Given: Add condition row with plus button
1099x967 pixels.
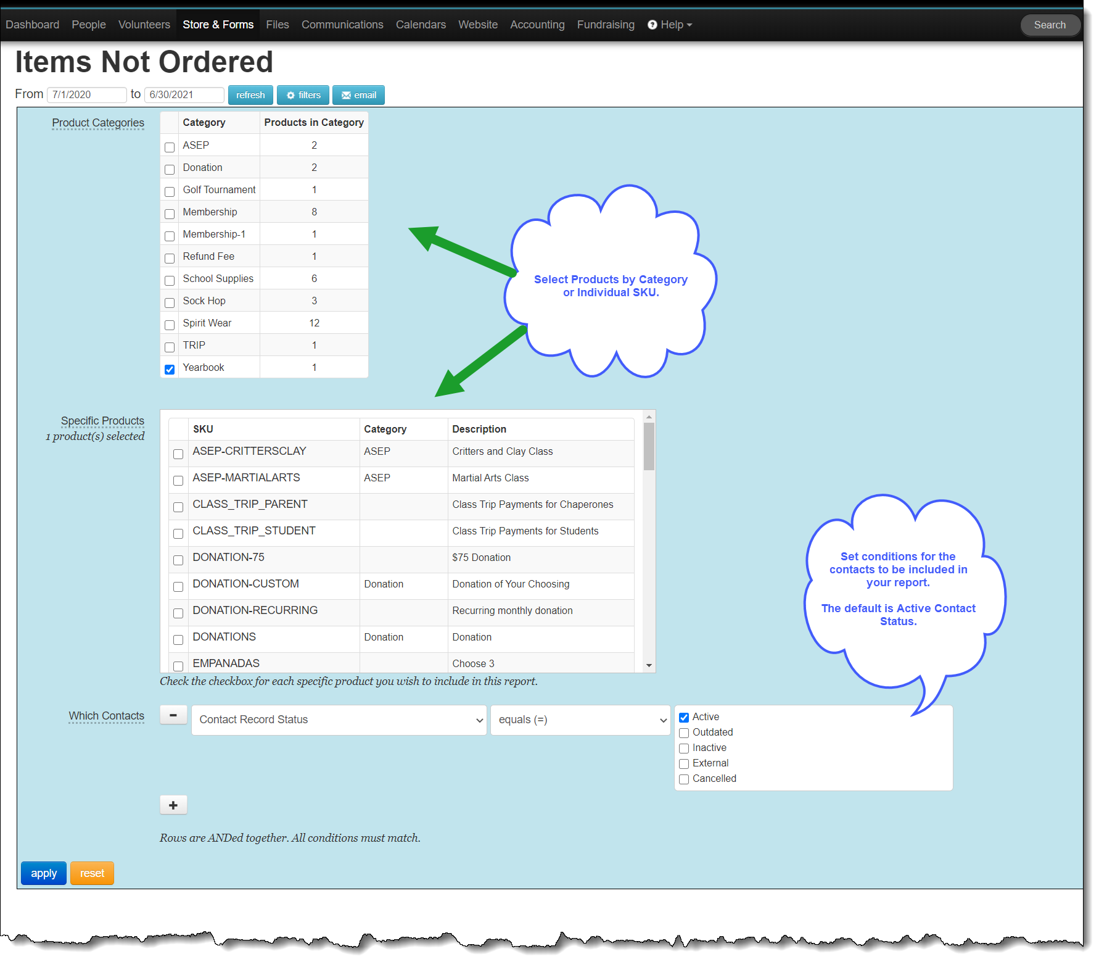Looking at the screenshot, I should [173, 805].
